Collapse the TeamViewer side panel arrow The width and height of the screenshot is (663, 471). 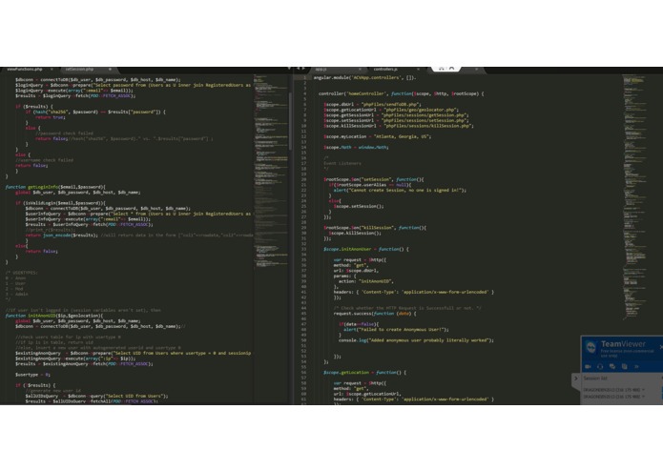tap(575, 379)
